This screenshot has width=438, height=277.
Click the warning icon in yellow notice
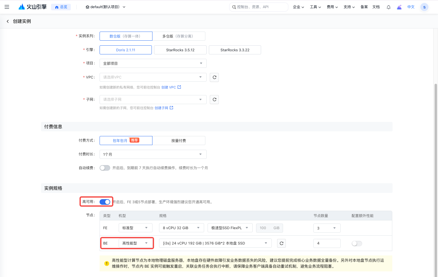pyautogui.click(x=106, y=264)
